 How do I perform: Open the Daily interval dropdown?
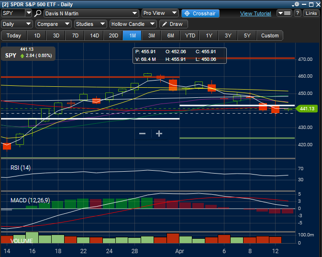[x=17, y=24]
